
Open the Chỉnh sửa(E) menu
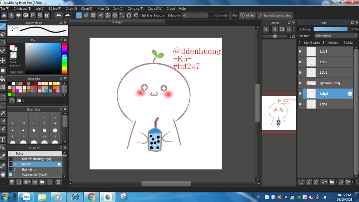click(22, 8)
